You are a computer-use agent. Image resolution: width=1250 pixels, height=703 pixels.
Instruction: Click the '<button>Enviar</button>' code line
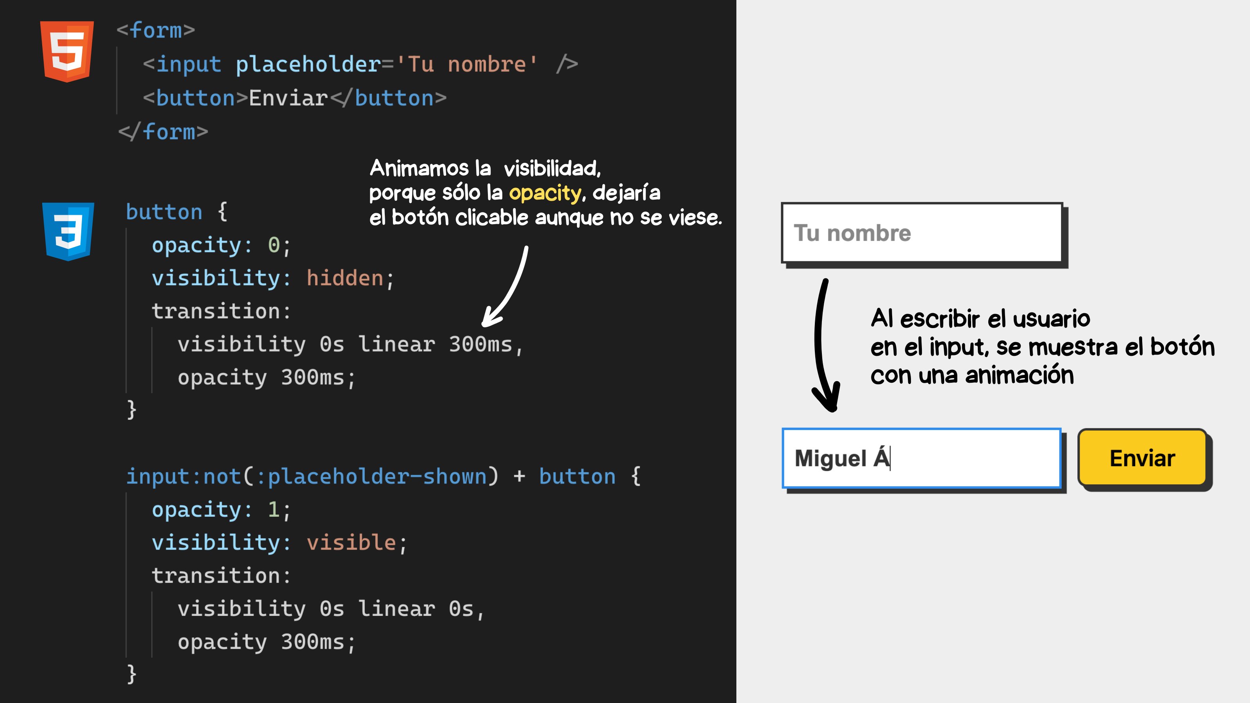(x=295, y=98)
